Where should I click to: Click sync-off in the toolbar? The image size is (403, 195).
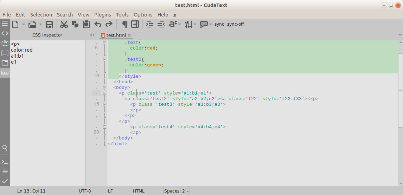pyautogui.click(x=235, y=24)
